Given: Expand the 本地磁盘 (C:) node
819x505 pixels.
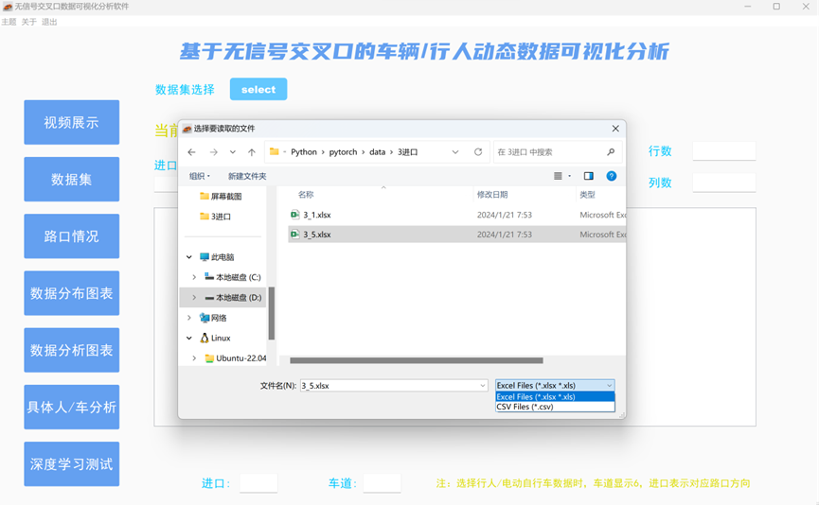Looking at the screenshot, I should [x=194, y=277].
